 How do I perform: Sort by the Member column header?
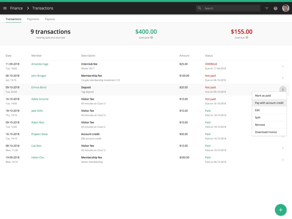pyautogui.click(x=36, y=55)
